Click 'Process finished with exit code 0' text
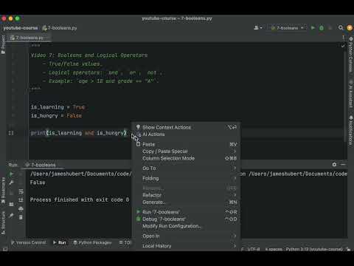Screen dimensions: 354x266 point(80,199)
